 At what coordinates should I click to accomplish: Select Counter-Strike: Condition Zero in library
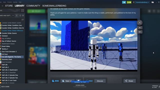12,25
